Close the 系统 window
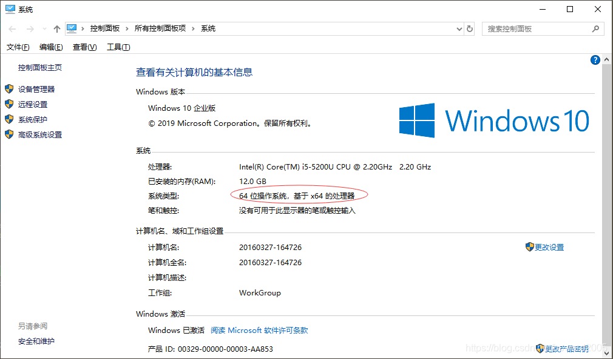Image resolution: width=613 pixels, height=359 pixels. pos(598,9)
